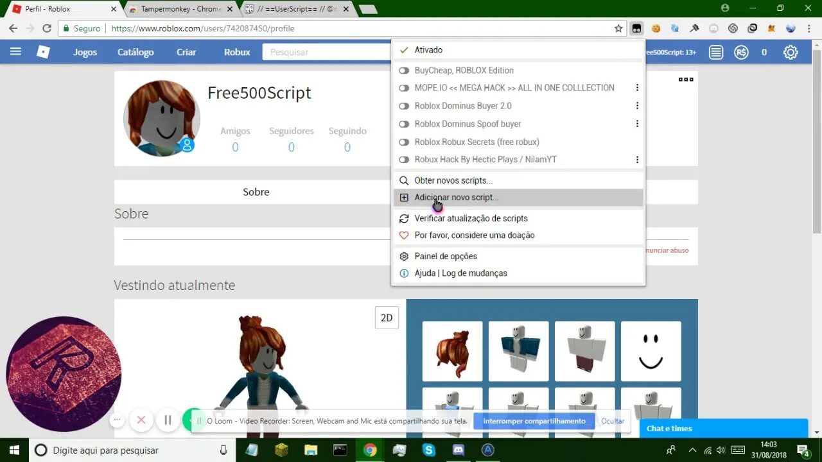The height and width of the screenshot is (462, 822).
Task: Reload the Roblox profile page
Action: (x=47, y=28)
